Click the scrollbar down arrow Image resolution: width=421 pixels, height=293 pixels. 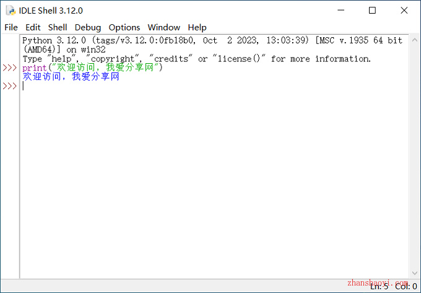415,273
